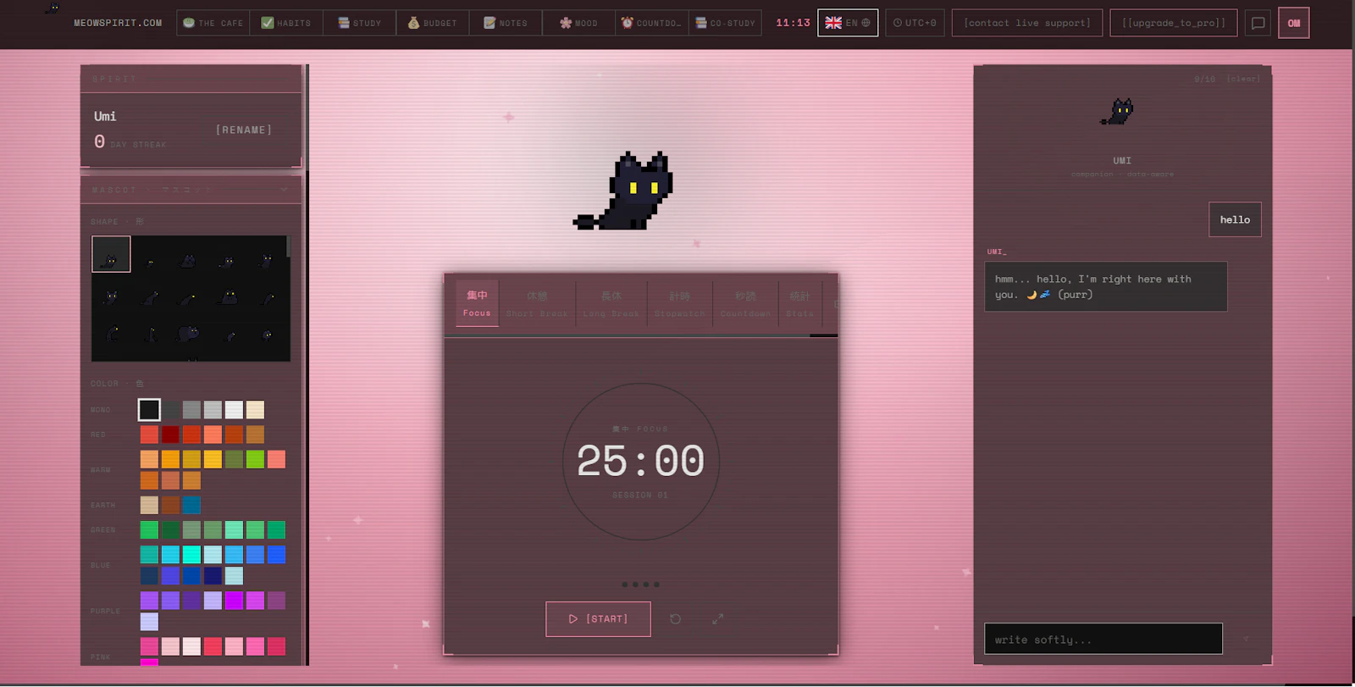Switch to the Stats tab
1355x687 pixels.
tap(799, 303)
